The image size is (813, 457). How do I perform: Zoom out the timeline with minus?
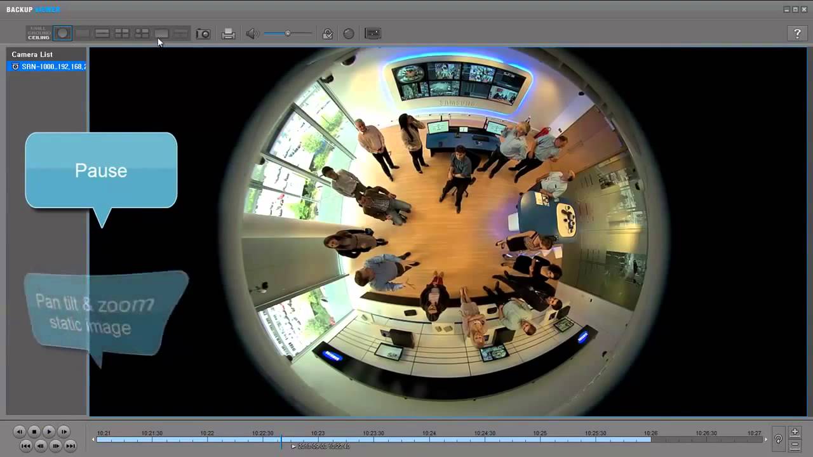[795, 446]
